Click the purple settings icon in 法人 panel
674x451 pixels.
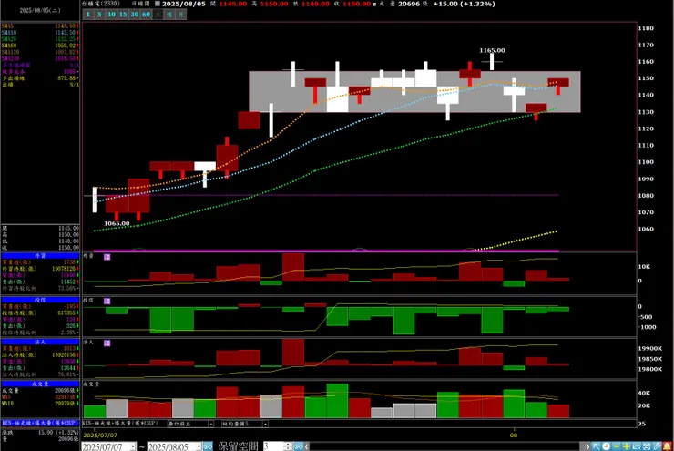click(107, 343)
